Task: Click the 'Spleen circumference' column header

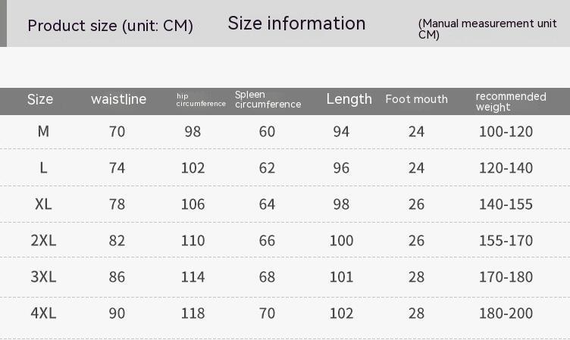Action: coord(268,99)
